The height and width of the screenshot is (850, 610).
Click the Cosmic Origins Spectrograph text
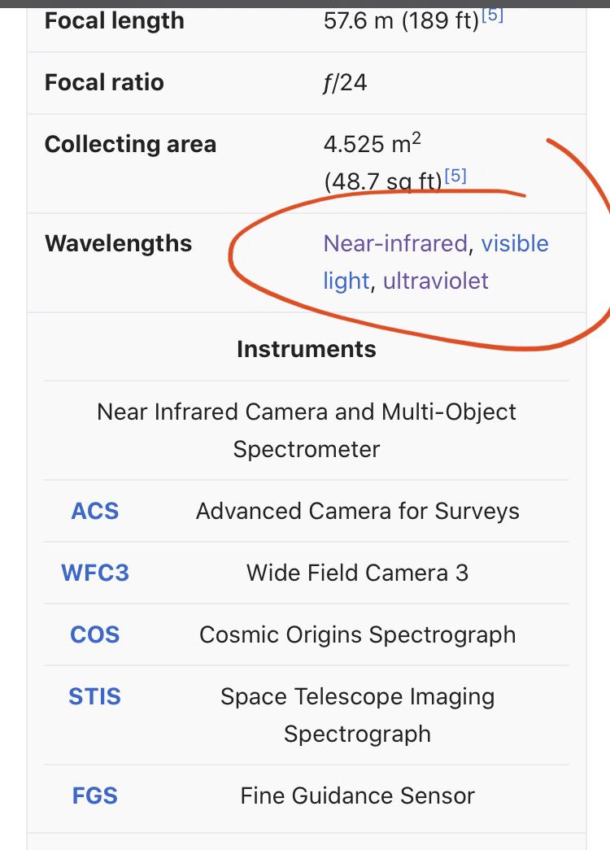click(357, 634)
